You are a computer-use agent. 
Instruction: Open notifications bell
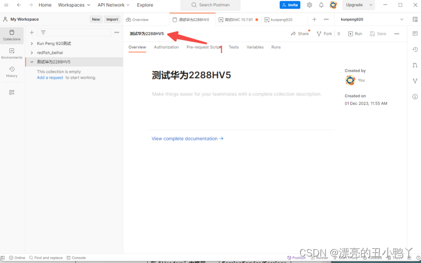coord(321,5)
